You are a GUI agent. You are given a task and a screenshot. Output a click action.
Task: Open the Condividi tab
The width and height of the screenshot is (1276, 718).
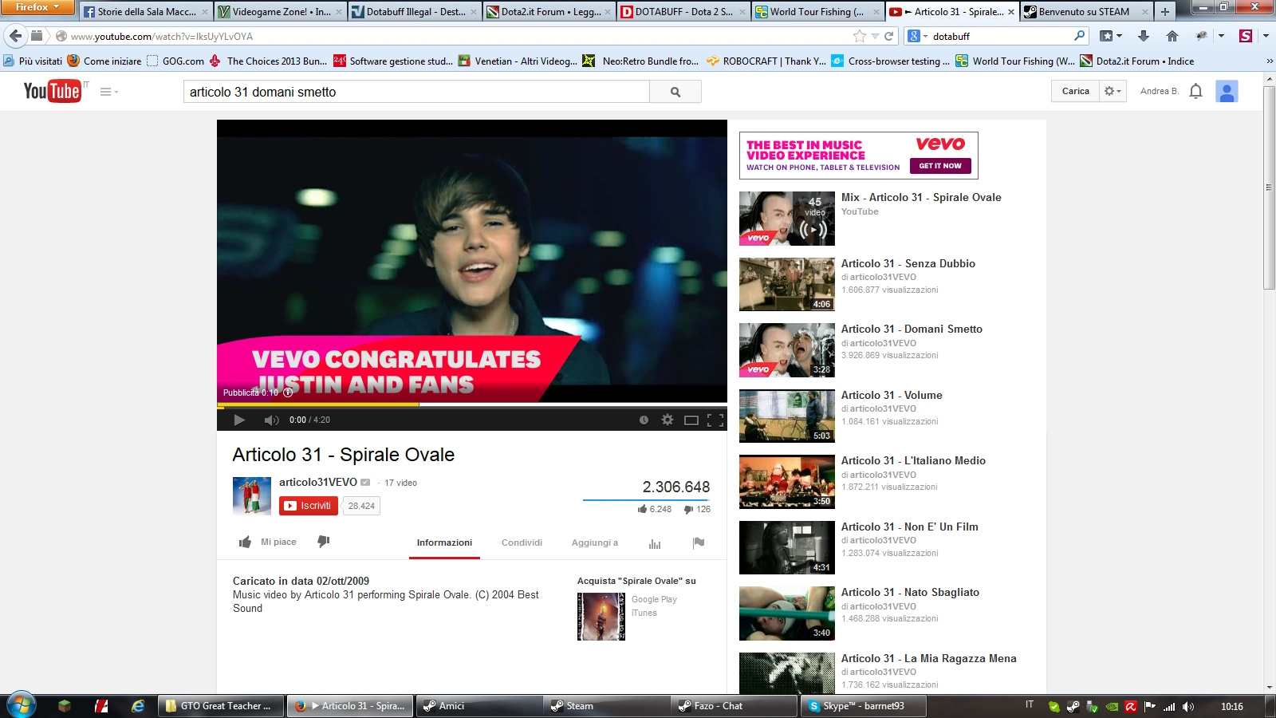click(x=522, y=542)
